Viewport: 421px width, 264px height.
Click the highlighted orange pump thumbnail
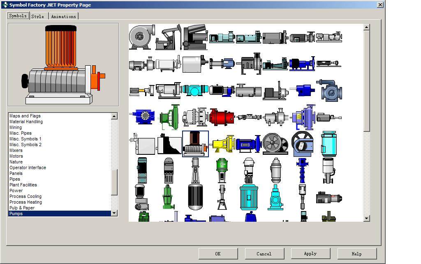[x=195, y=145]
